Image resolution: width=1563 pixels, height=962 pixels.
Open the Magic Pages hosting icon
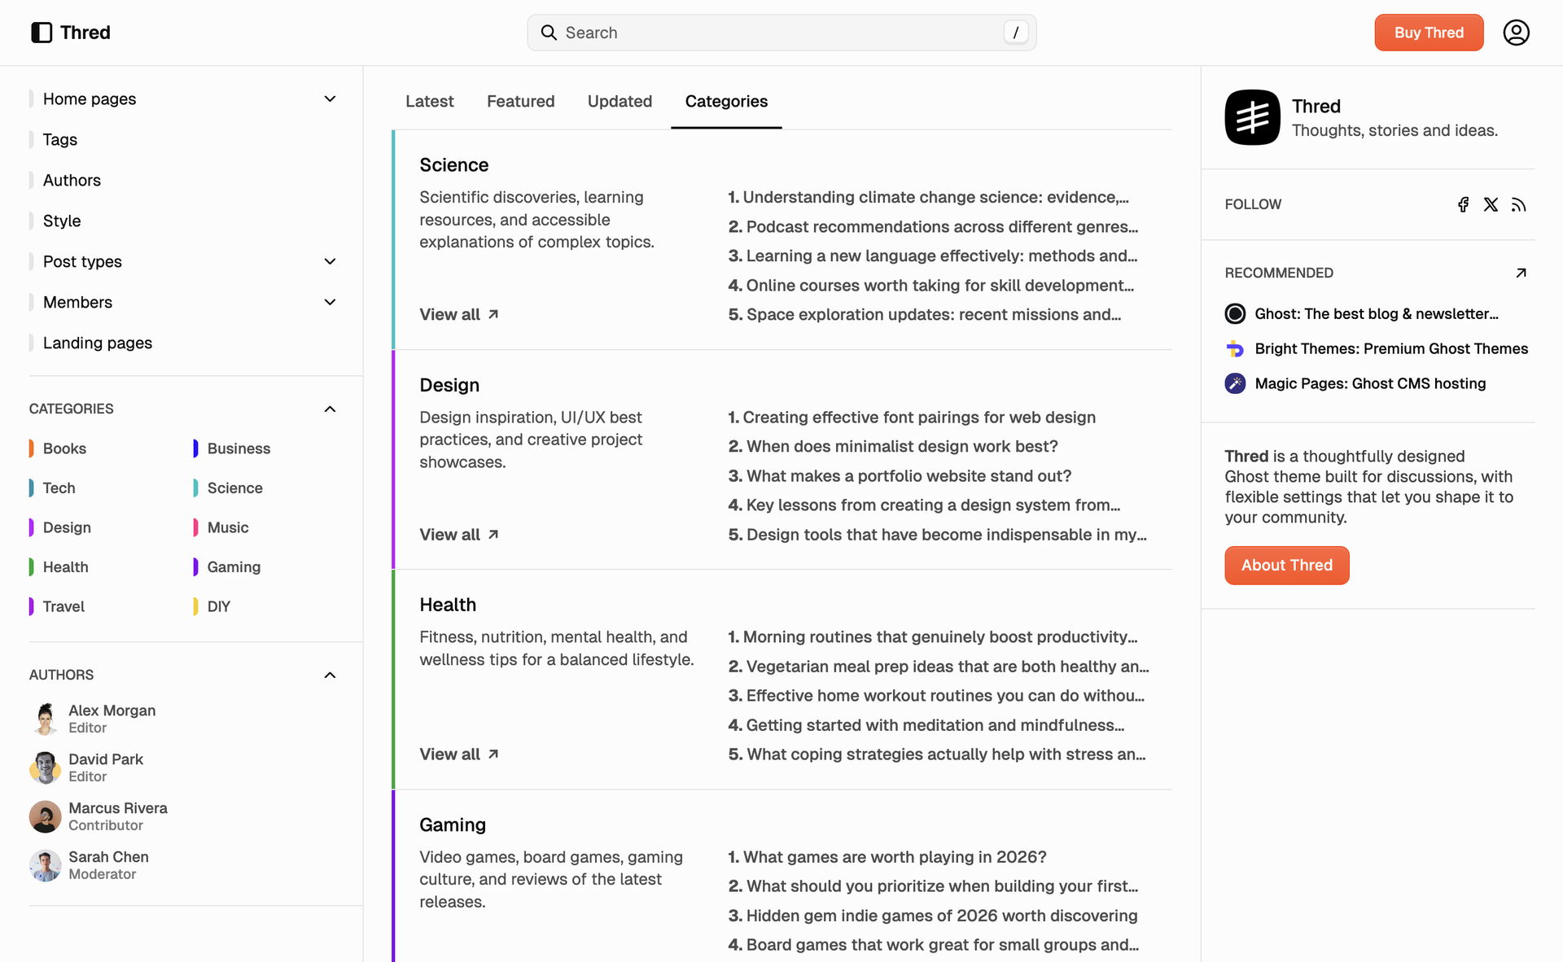[x=1235, y=383]
